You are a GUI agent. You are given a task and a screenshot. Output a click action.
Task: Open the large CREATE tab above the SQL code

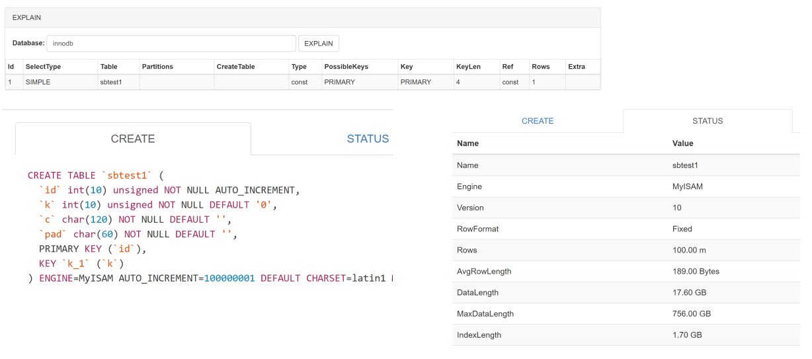133,139
